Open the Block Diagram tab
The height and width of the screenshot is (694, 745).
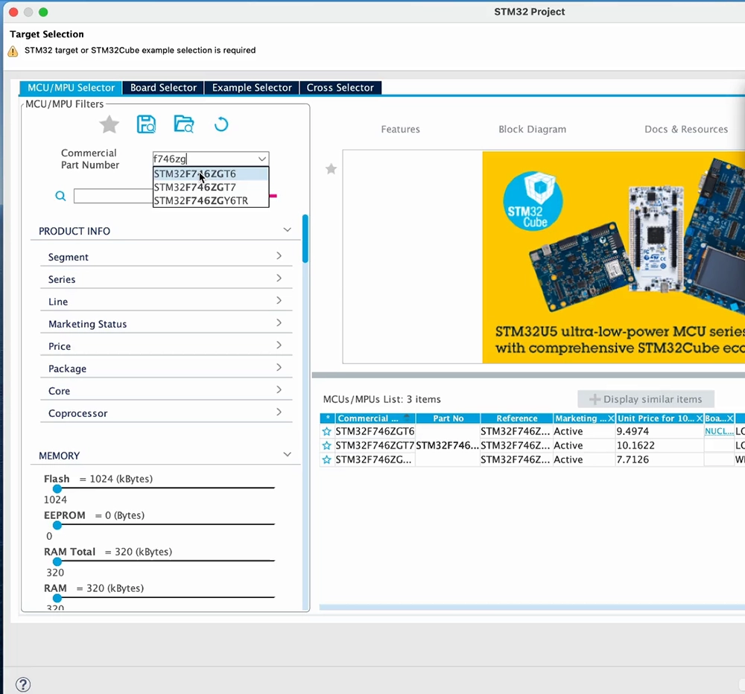click(x=532, y=129)
